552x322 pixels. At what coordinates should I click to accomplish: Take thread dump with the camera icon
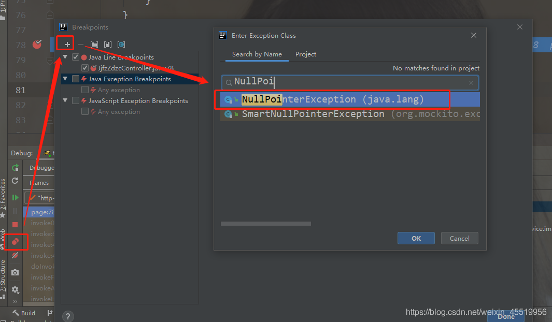coord(15,272)
